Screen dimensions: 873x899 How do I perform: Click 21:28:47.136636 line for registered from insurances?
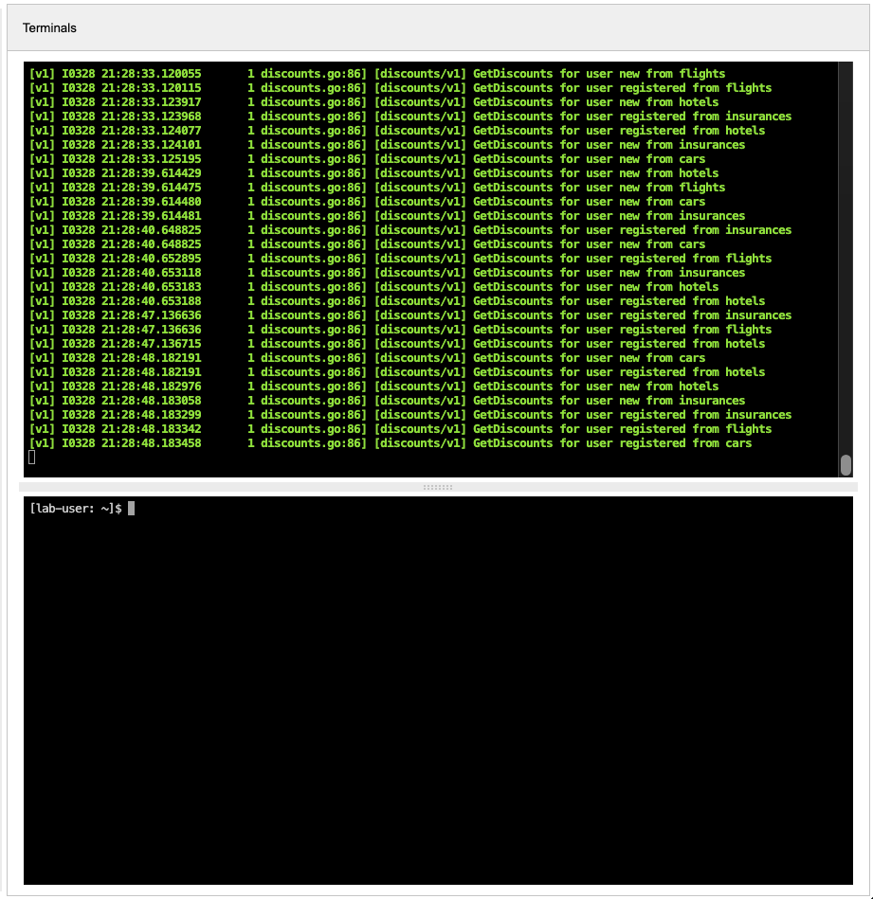coord(410,315)
